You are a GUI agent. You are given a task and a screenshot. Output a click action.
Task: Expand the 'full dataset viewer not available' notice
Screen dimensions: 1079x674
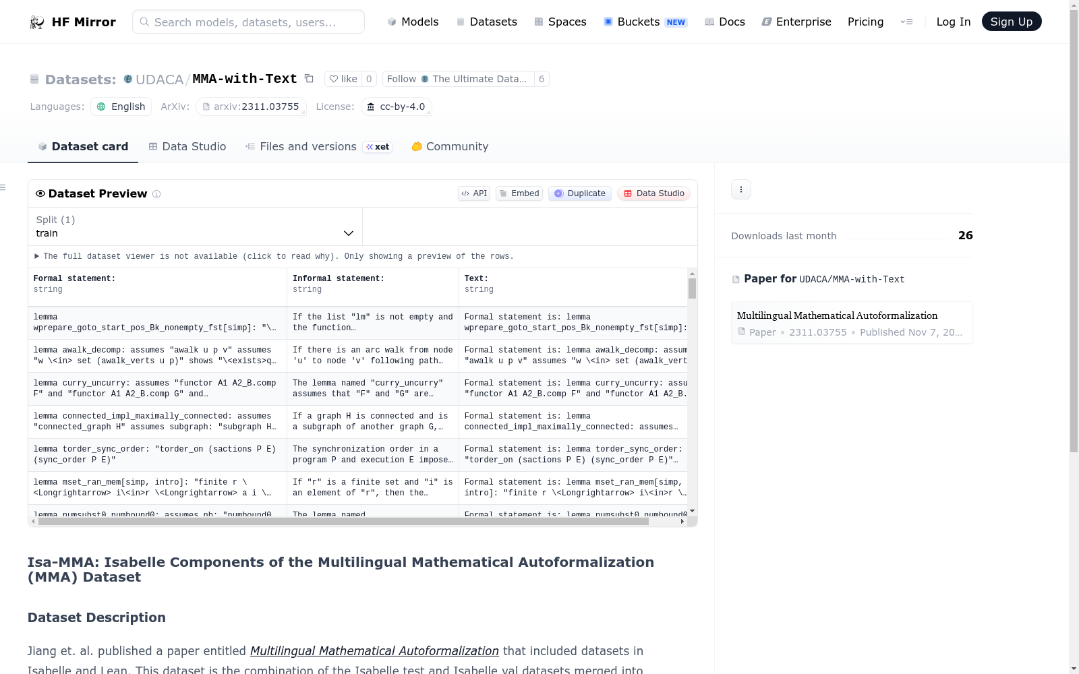[x=274, y=256]
